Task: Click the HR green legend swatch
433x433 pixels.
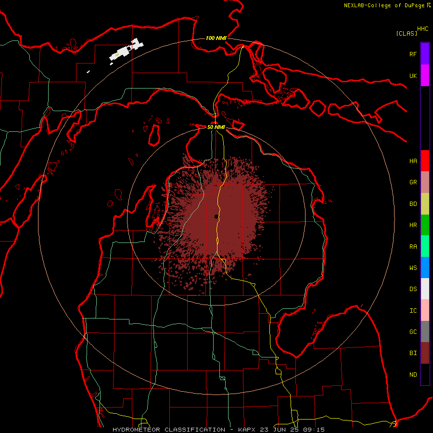Action: (425, 225)
